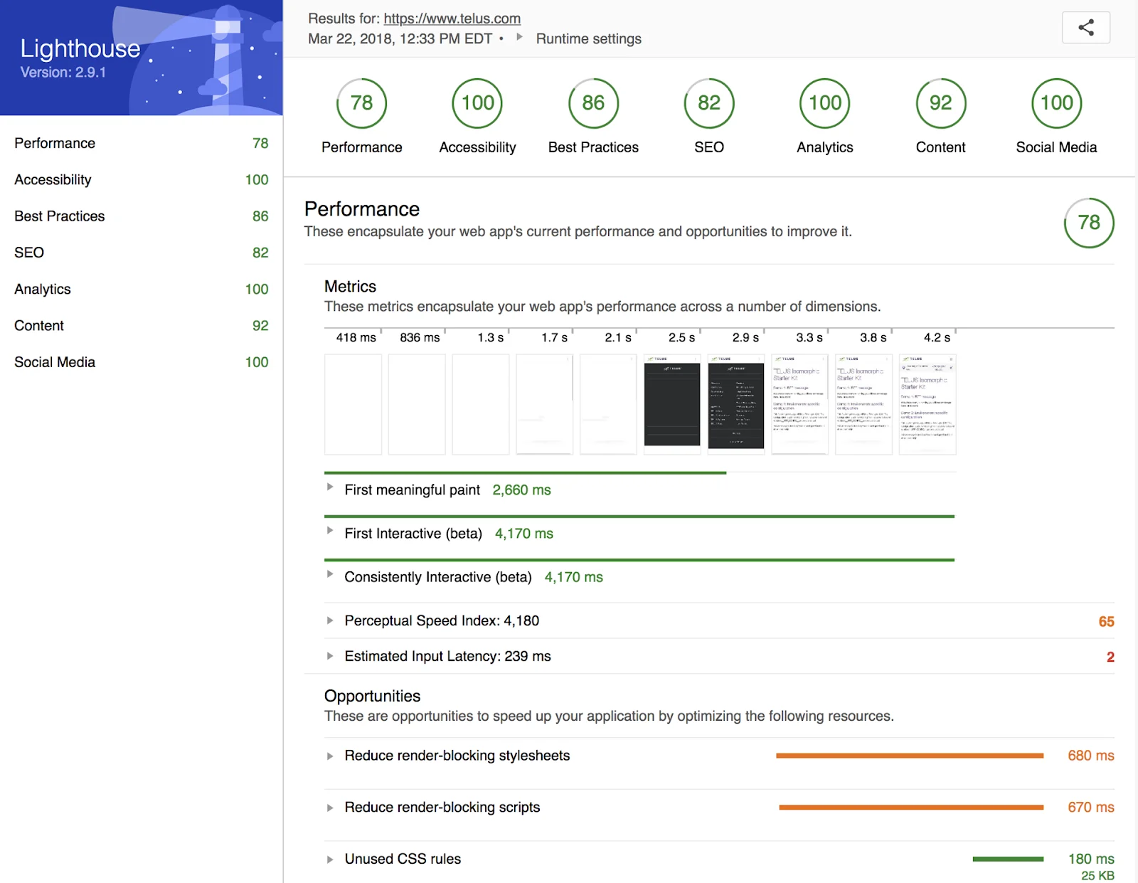The width and height of the screenshot is (1138, 883).
Task: Click the Analytics score gauge 100
Action: point(825,103)
